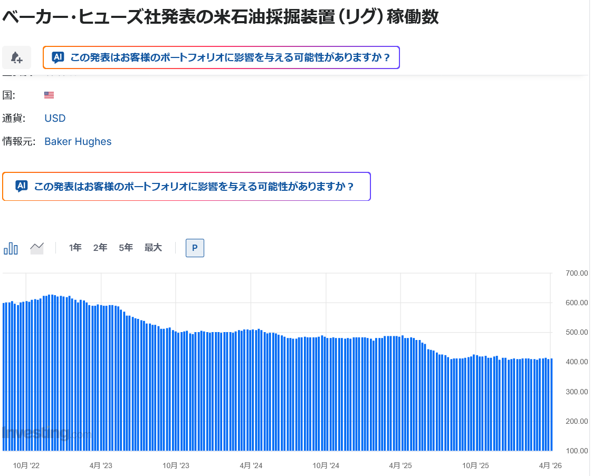Click the lower portfolio impact question banner text
The width and height of the screenshot is (591, 476).
pos(194,187)
